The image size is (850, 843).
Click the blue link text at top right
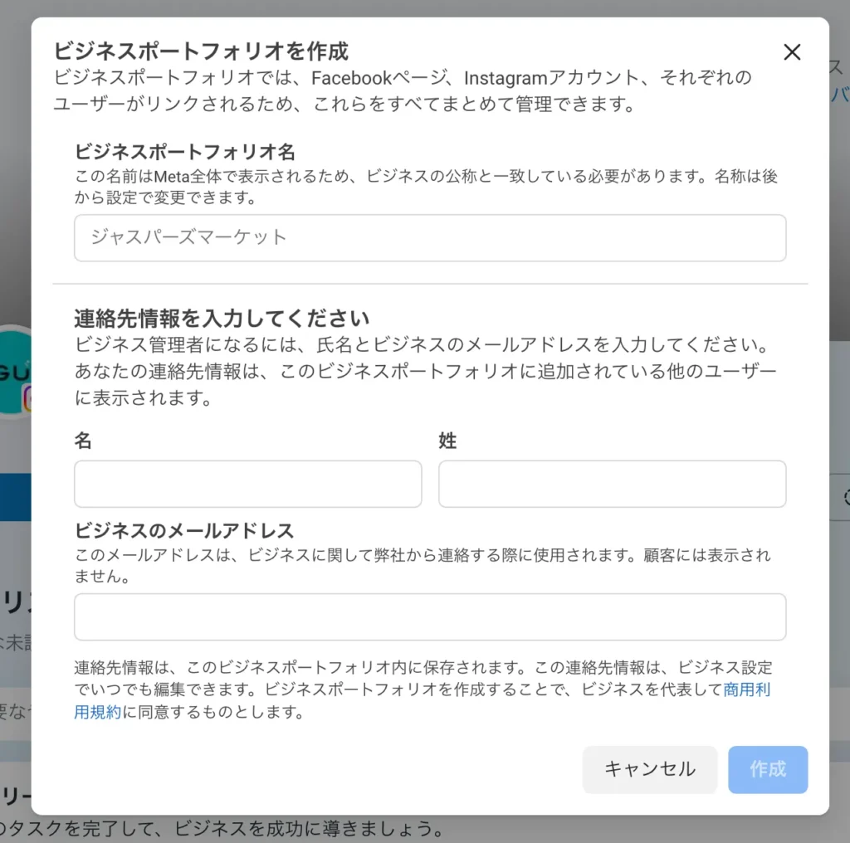839,93
